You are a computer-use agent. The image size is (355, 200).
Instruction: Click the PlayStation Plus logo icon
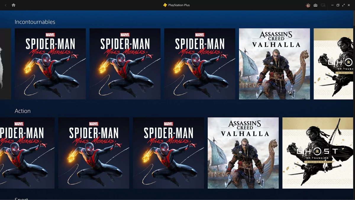[165, 5]
